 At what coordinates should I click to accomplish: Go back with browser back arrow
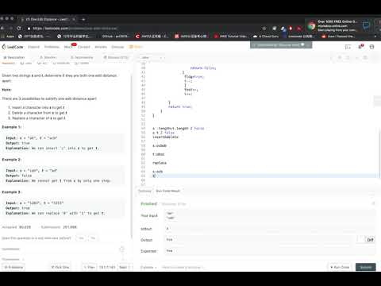[3, 28]
